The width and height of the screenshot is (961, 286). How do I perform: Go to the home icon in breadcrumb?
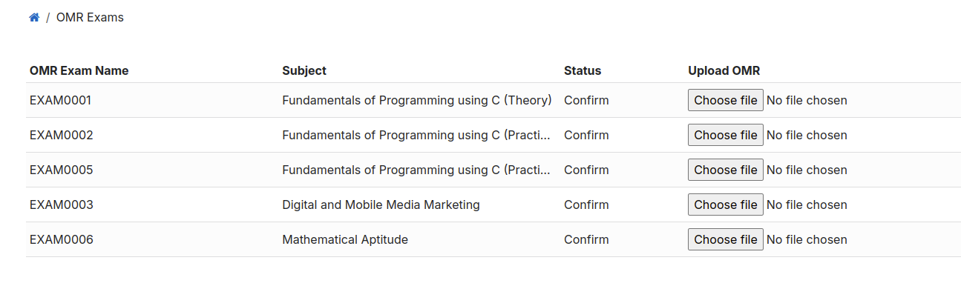pyautogui.click(x=34, y=17)
